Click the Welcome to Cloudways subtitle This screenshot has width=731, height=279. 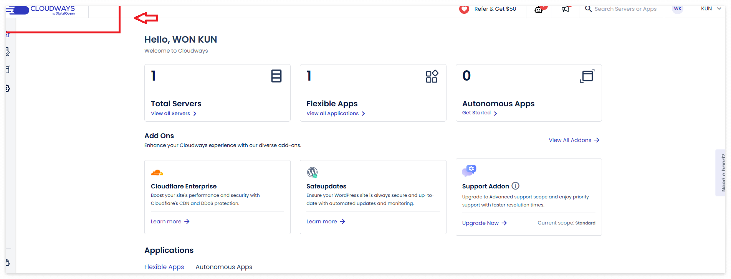point(176,51)
